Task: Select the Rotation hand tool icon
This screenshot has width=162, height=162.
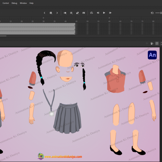Action: (152, 43)
